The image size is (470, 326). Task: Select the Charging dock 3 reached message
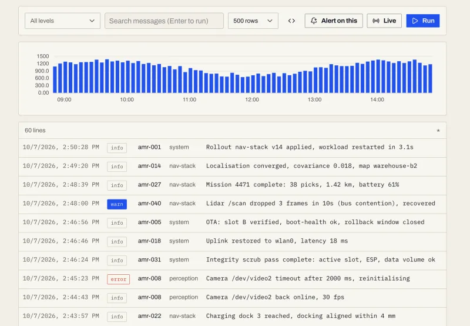click(300, 316)
